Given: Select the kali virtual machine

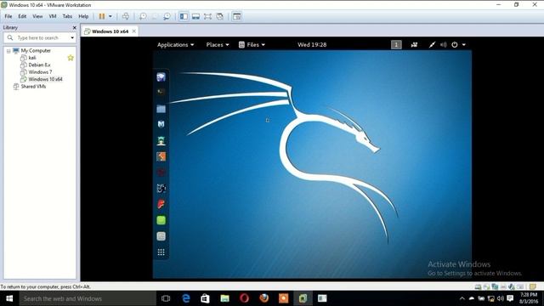Looking at the screenshot, I should point(32,58).
